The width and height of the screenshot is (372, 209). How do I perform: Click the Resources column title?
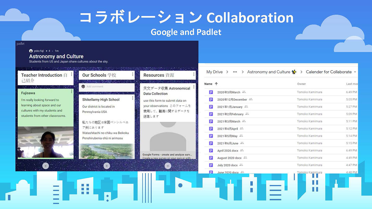click(x=159, y=75)
